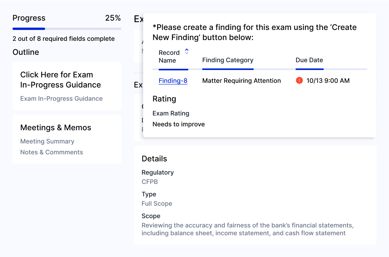Click the Scope description text
The image size is (389, 257).
(247, 229)
